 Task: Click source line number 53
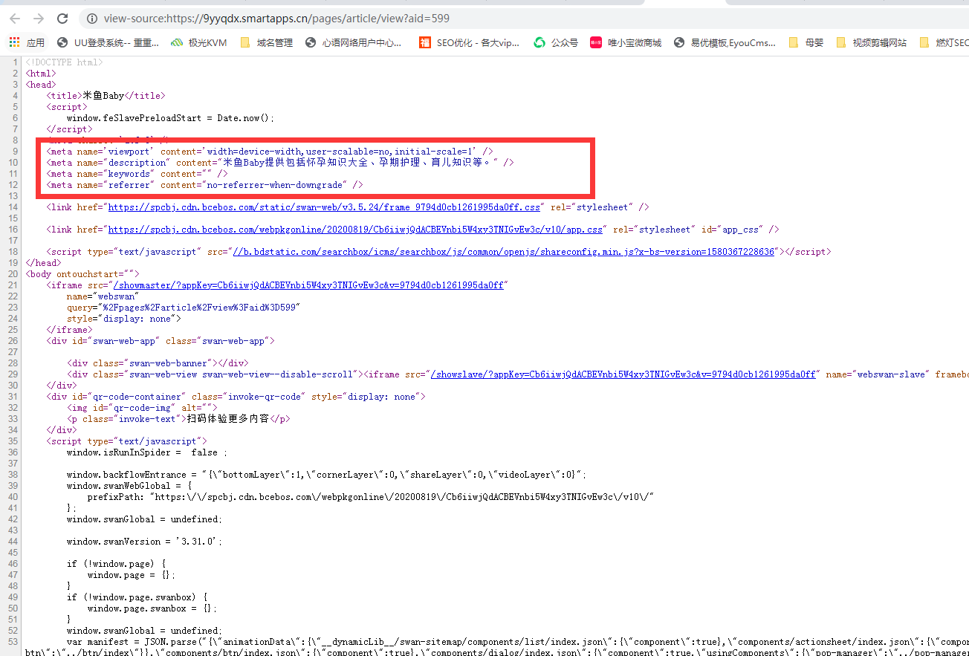(x=13, y=642)
